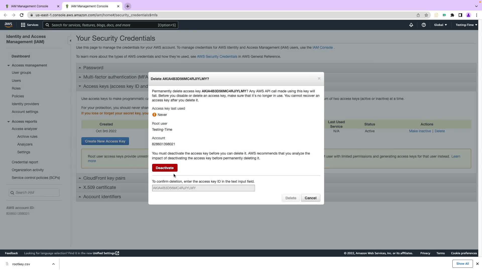Open the Global region dropdown
The width and height of the screenshot is (482, 271).
coord(440,25)
